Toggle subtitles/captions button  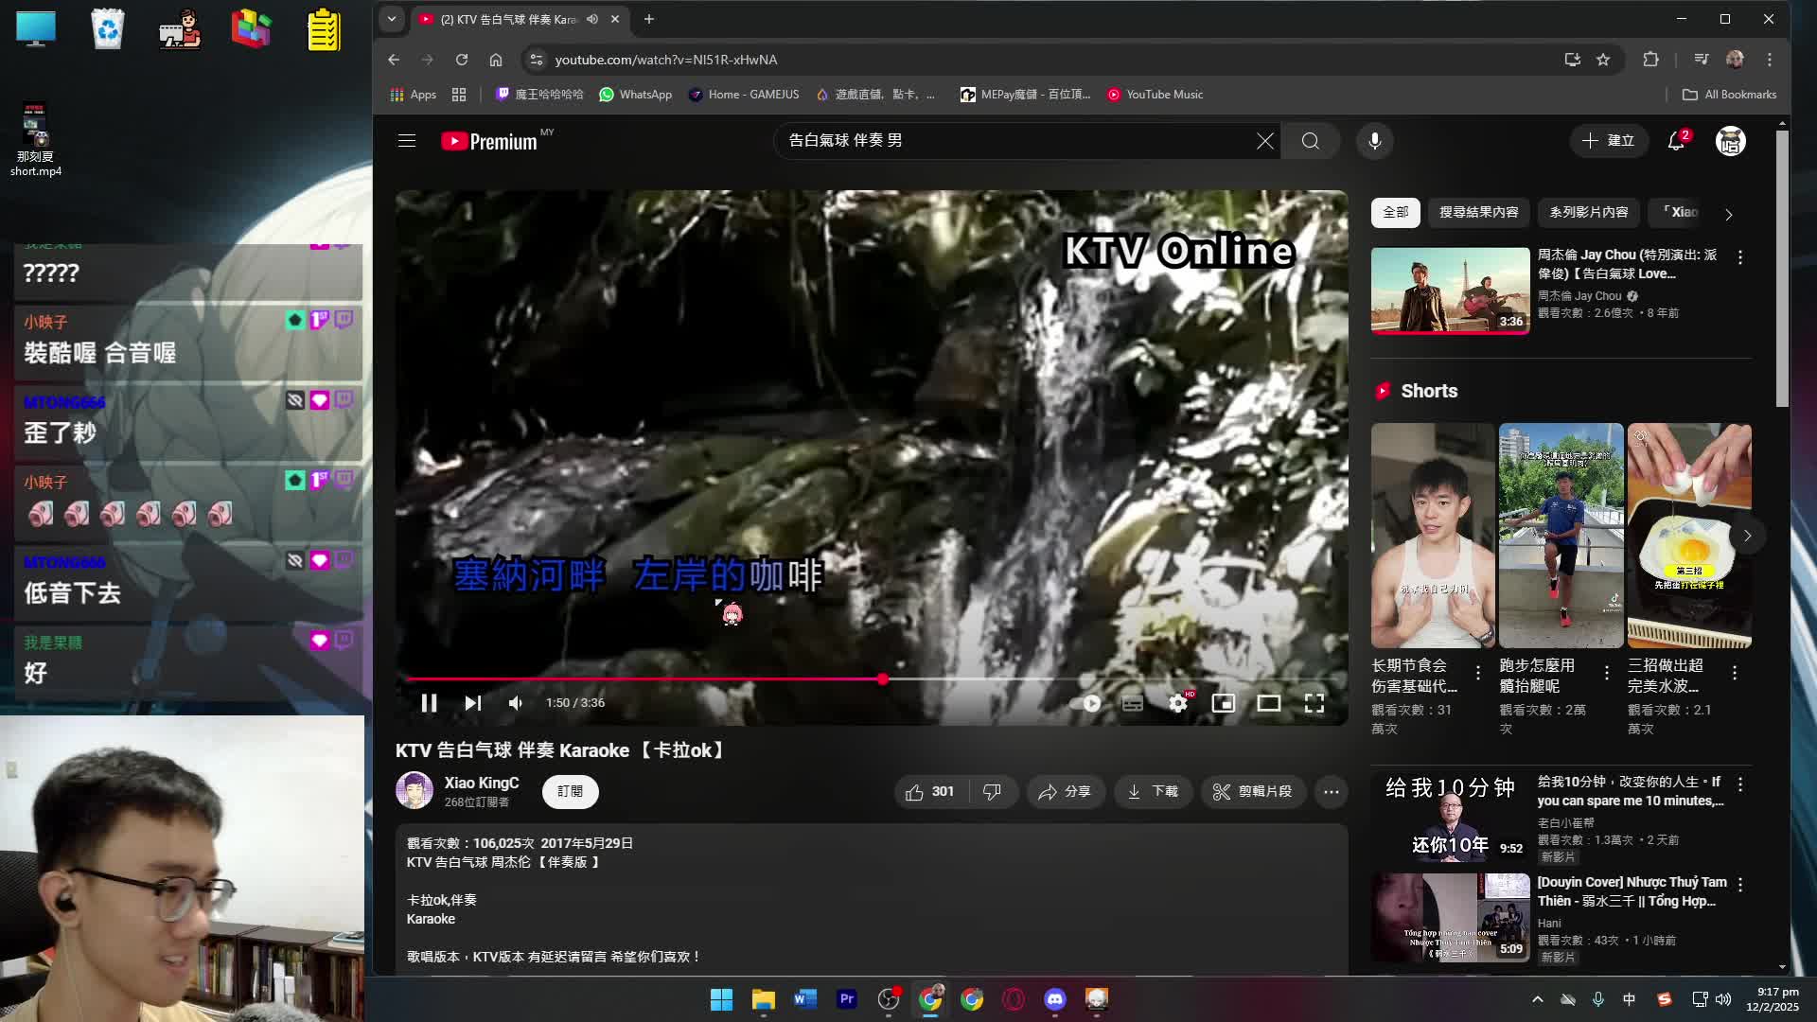point(1132,703)
